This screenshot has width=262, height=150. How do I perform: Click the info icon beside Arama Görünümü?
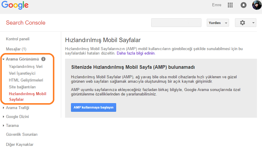click(x=43, y=59)
